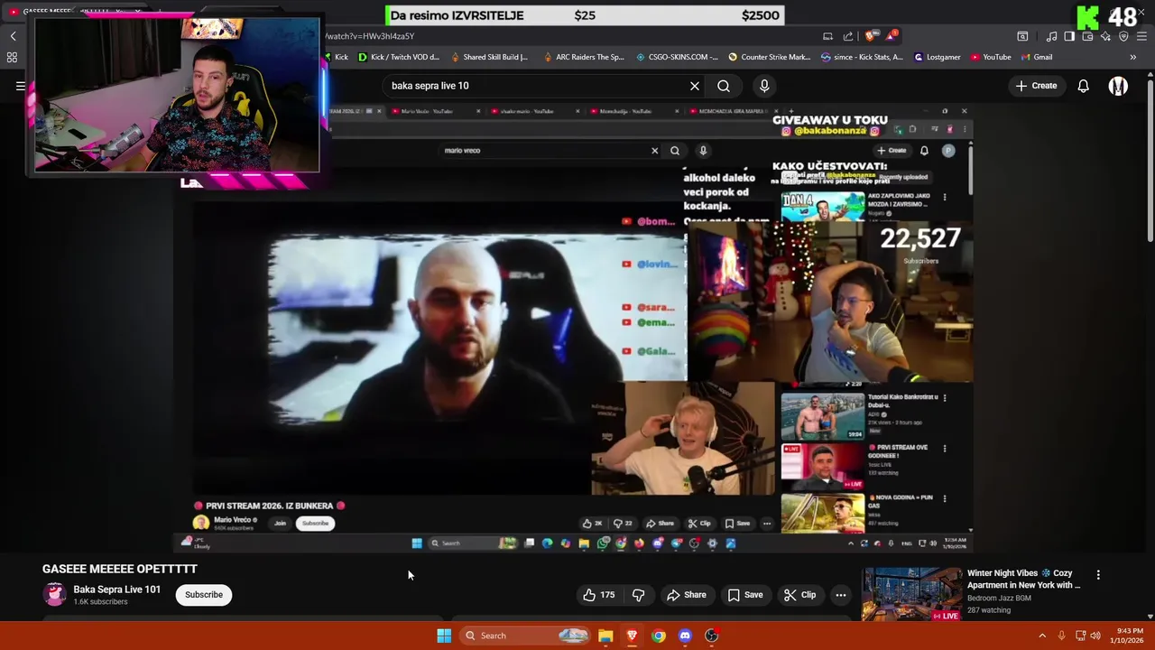Click the Save button under video
The image size is (1155, 650).
[745, 595]
